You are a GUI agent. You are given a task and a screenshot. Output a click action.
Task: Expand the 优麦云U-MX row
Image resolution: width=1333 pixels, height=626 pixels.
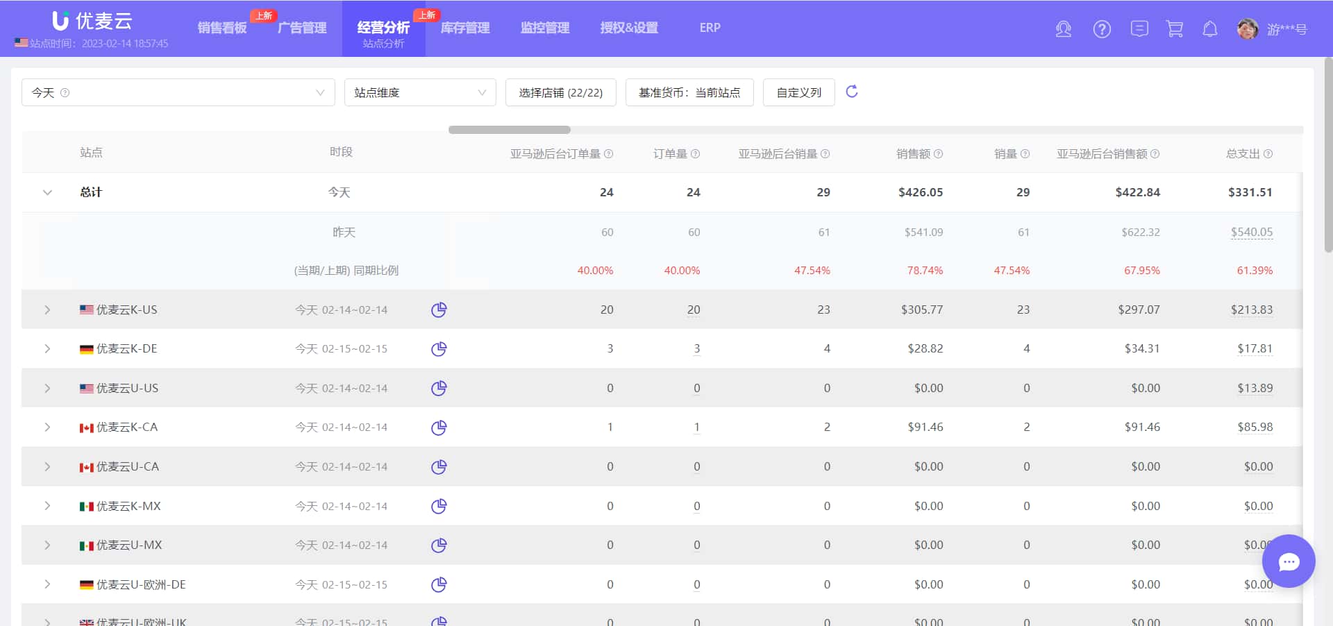[47, 545]
